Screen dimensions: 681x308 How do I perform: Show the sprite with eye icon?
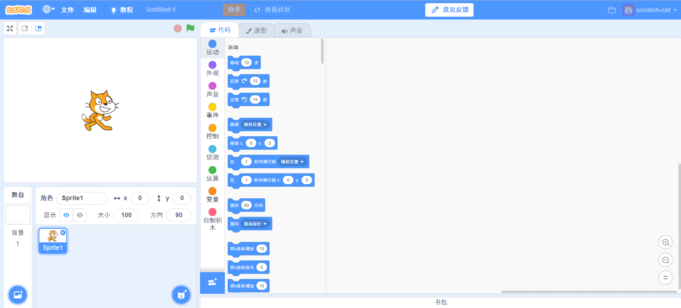(66, 215)
